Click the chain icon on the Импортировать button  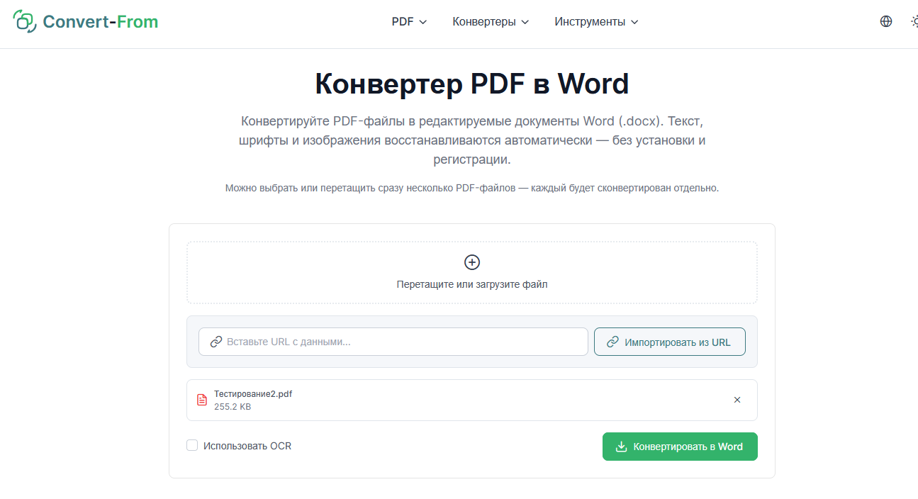coord(612,342)
